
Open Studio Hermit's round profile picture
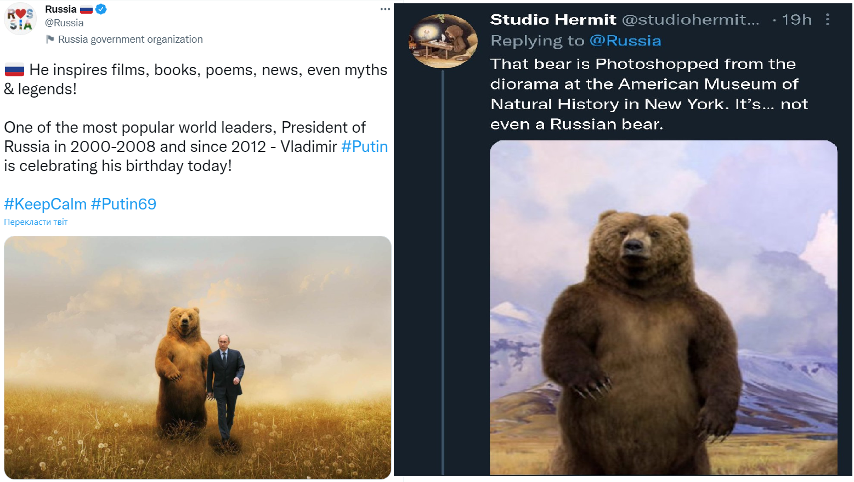443,41
